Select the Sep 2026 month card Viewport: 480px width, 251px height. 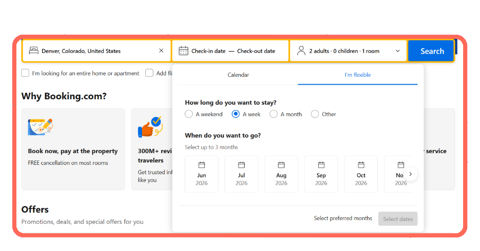tap(321, 174)
